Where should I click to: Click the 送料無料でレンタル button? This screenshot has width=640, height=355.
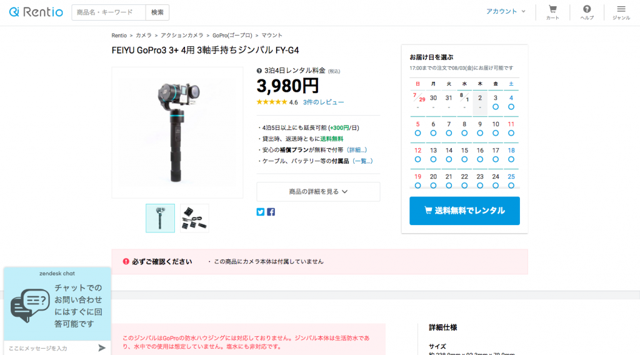[x=464, y=211]
